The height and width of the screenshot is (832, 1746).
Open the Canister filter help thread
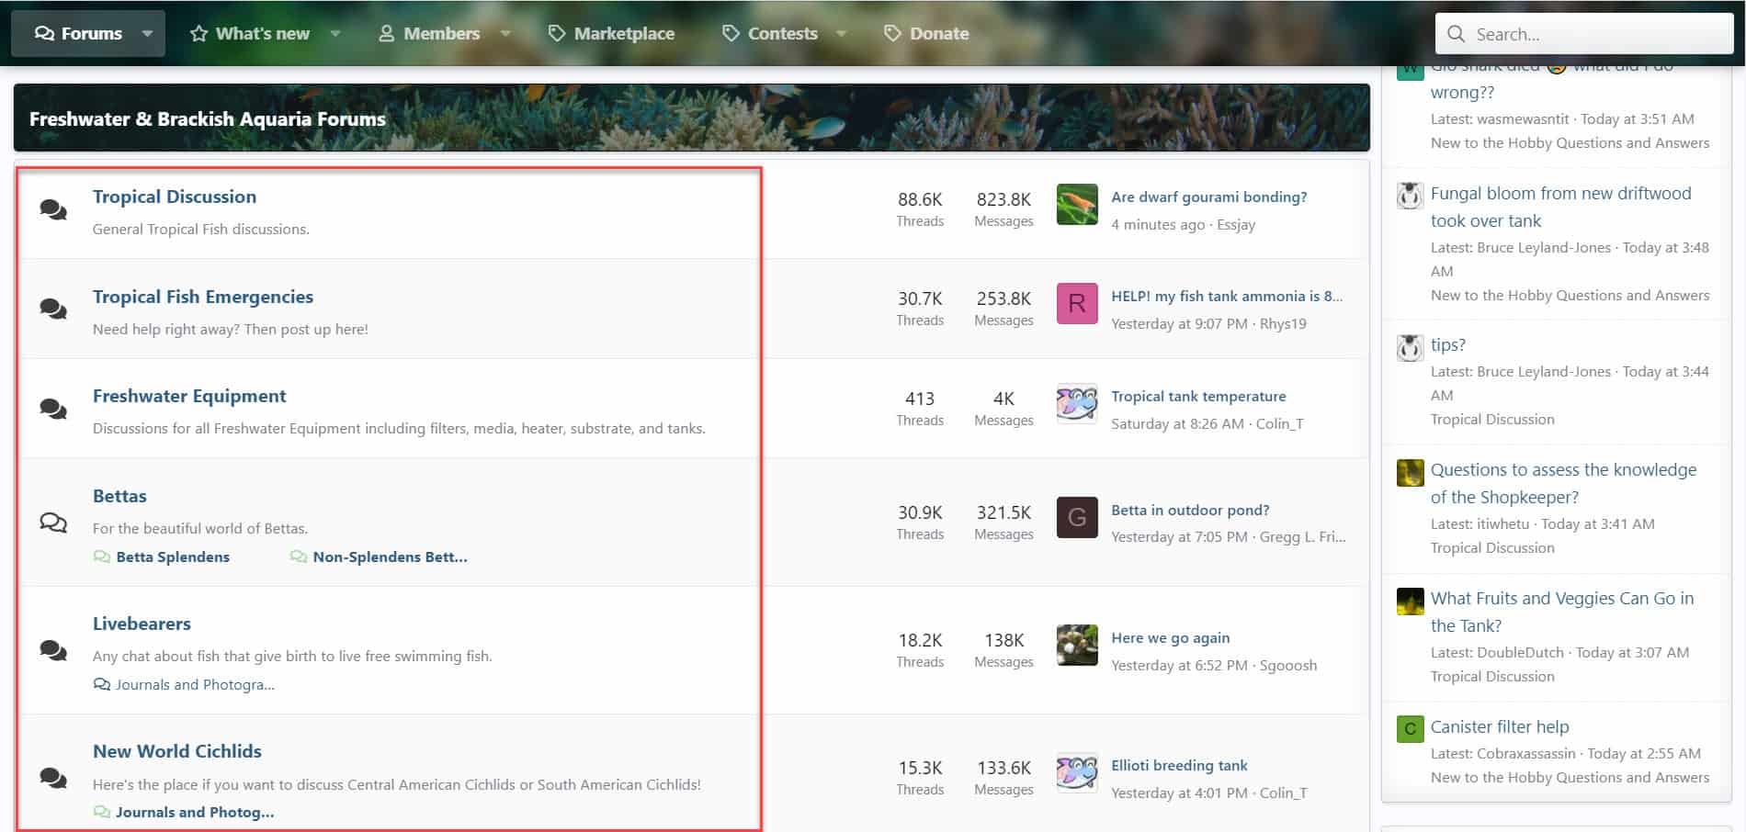point(1499,726)
